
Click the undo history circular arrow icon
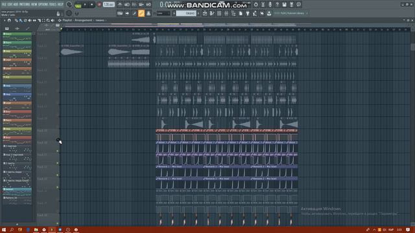tap(255, 5)
